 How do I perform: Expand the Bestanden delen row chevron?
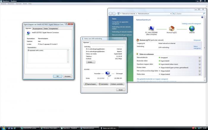point(199,61)
